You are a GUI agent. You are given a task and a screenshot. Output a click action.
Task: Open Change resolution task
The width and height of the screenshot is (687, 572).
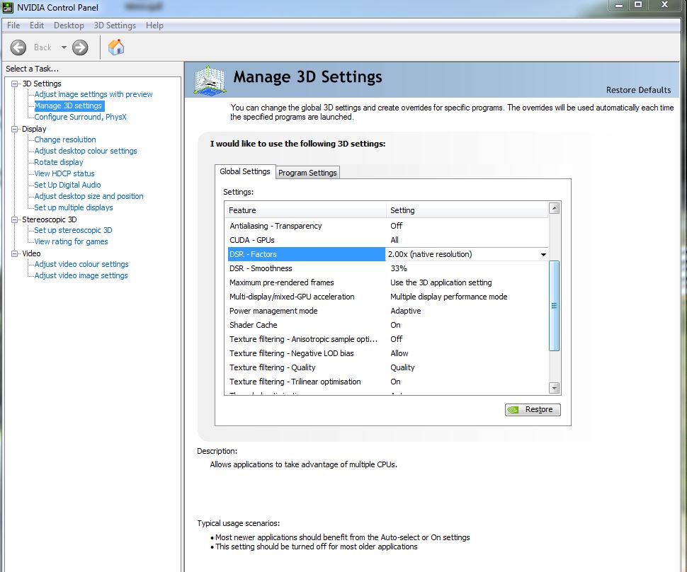coord(65,139)
